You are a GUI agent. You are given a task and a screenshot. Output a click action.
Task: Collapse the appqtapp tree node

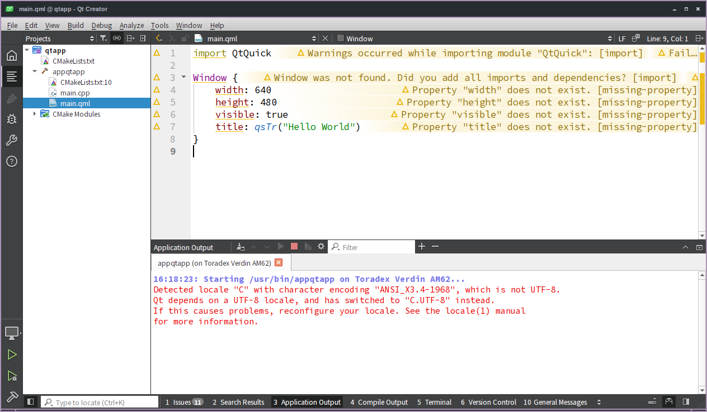point(35,71)
